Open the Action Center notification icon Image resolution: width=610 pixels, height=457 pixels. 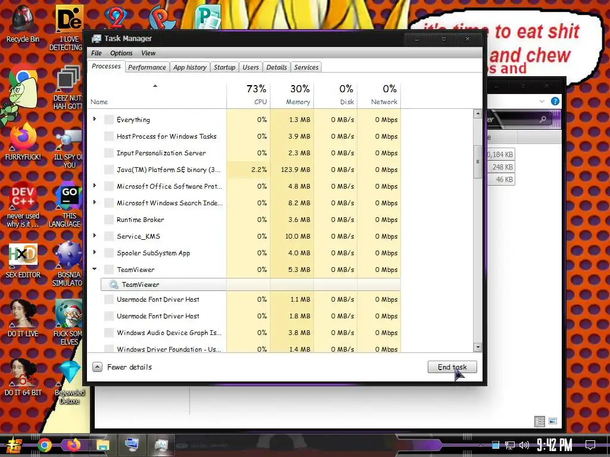(x=590, y=445)
